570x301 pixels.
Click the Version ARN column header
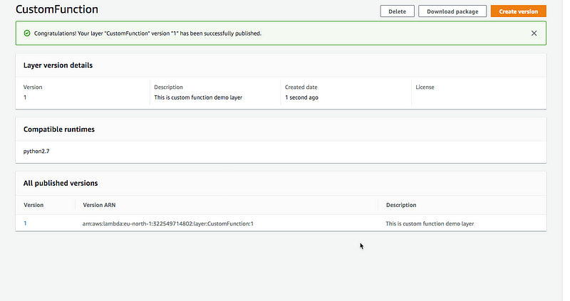pyautogui.click(x=99, y=205)
